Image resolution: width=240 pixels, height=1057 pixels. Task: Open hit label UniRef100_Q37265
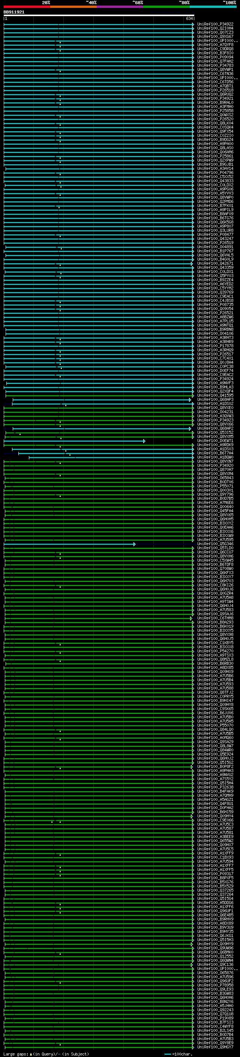click(215, 890)
